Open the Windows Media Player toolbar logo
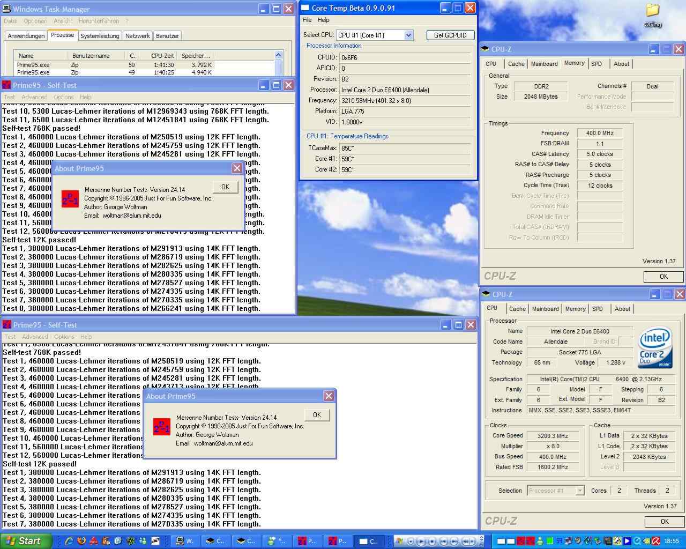This screenshot has width=686, height=549. (x=399, y=541)
